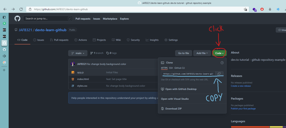The image size is (286, 128).
Task: Open the red Opera-style extension icon
Action: click(262, 9)
